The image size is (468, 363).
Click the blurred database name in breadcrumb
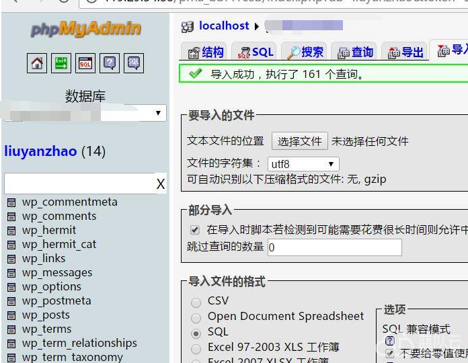pyautogui.click(x=304, y=26)
